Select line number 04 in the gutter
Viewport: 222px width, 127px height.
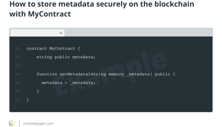pyautogui.click(x=18, y=74)
